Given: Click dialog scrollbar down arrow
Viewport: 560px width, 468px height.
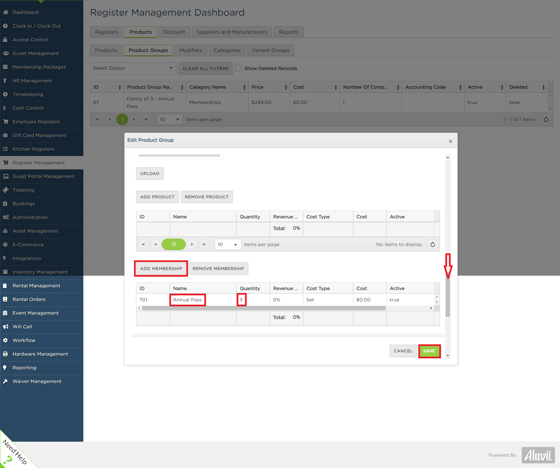Looking at the screenshot, I should (448, 356).
